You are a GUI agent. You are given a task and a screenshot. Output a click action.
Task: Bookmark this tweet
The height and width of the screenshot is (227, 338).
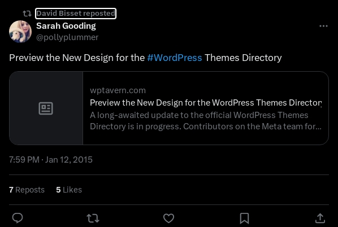click(x=244, y=218)
